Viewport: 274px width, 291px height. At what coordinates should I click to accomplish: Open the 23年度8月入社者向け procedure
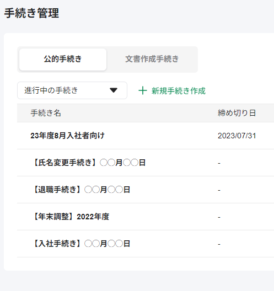point(67,136)
